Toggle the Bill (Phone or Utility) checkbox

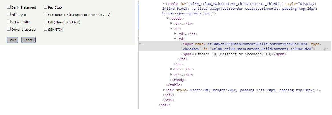click(x=45, y=22)
